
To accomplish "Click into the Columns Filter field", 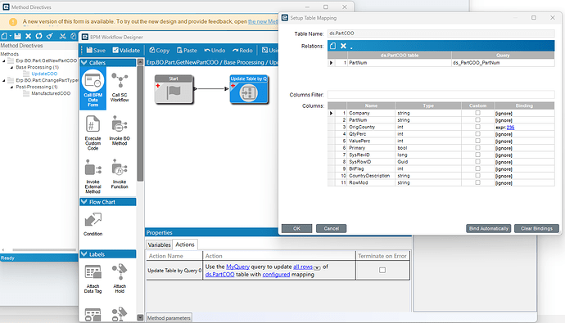I will (441, 95).
